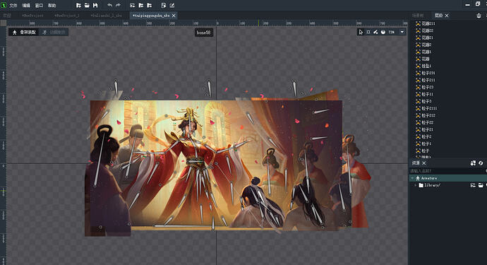Click the open project folder icon

[87, 5]
